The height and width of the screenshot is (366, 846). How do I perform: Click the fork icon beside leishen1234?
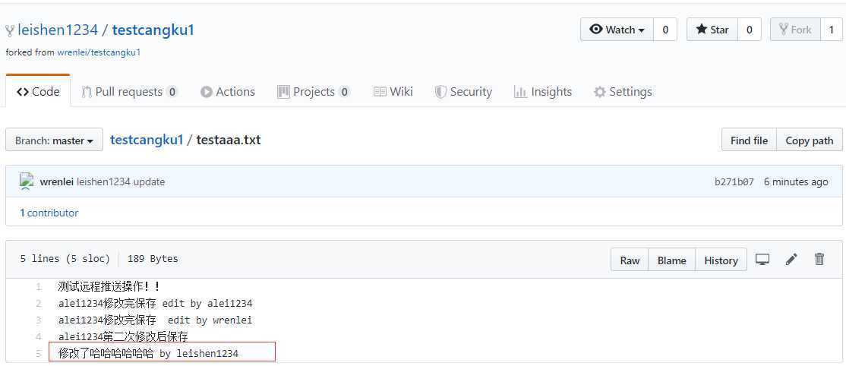click(10, 30)
